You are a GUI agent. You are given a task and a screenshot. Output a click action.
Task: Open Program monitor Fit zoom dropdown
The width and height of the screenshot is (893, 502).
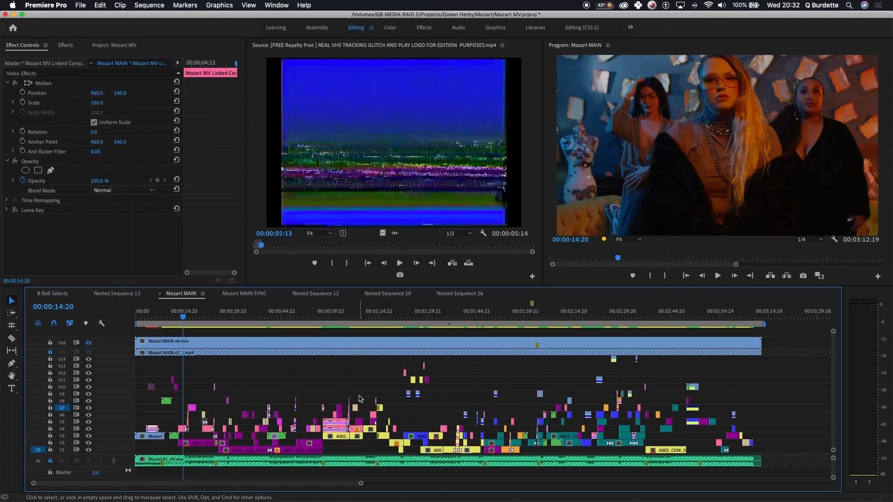628,239
